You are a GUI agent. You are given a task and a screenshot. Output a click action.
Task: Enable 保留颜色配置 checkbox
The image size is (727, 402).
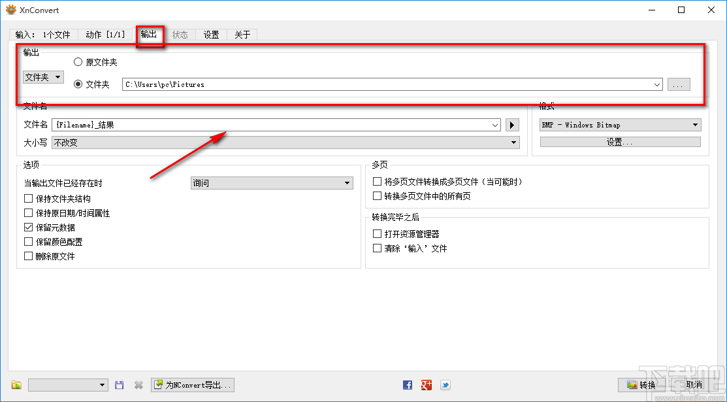click(28, 242)
